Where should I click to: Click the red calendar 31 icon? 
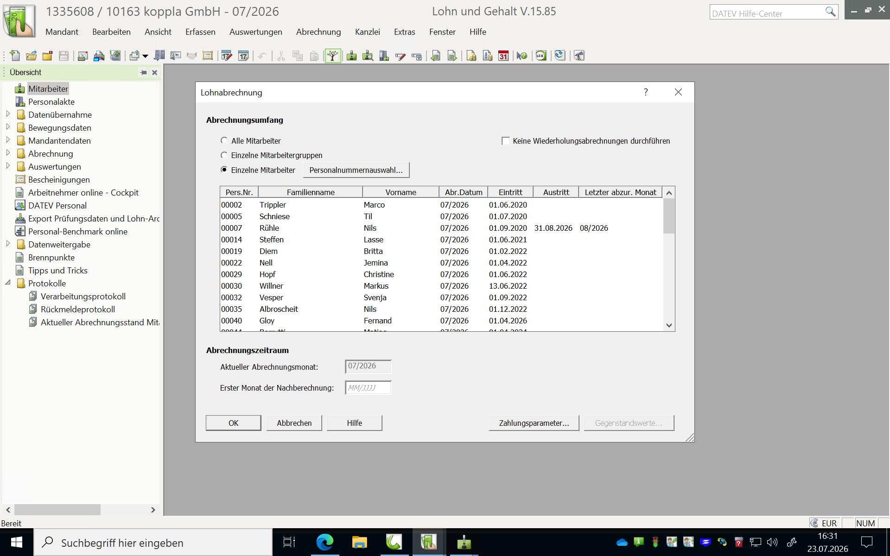tap(504, 56)
